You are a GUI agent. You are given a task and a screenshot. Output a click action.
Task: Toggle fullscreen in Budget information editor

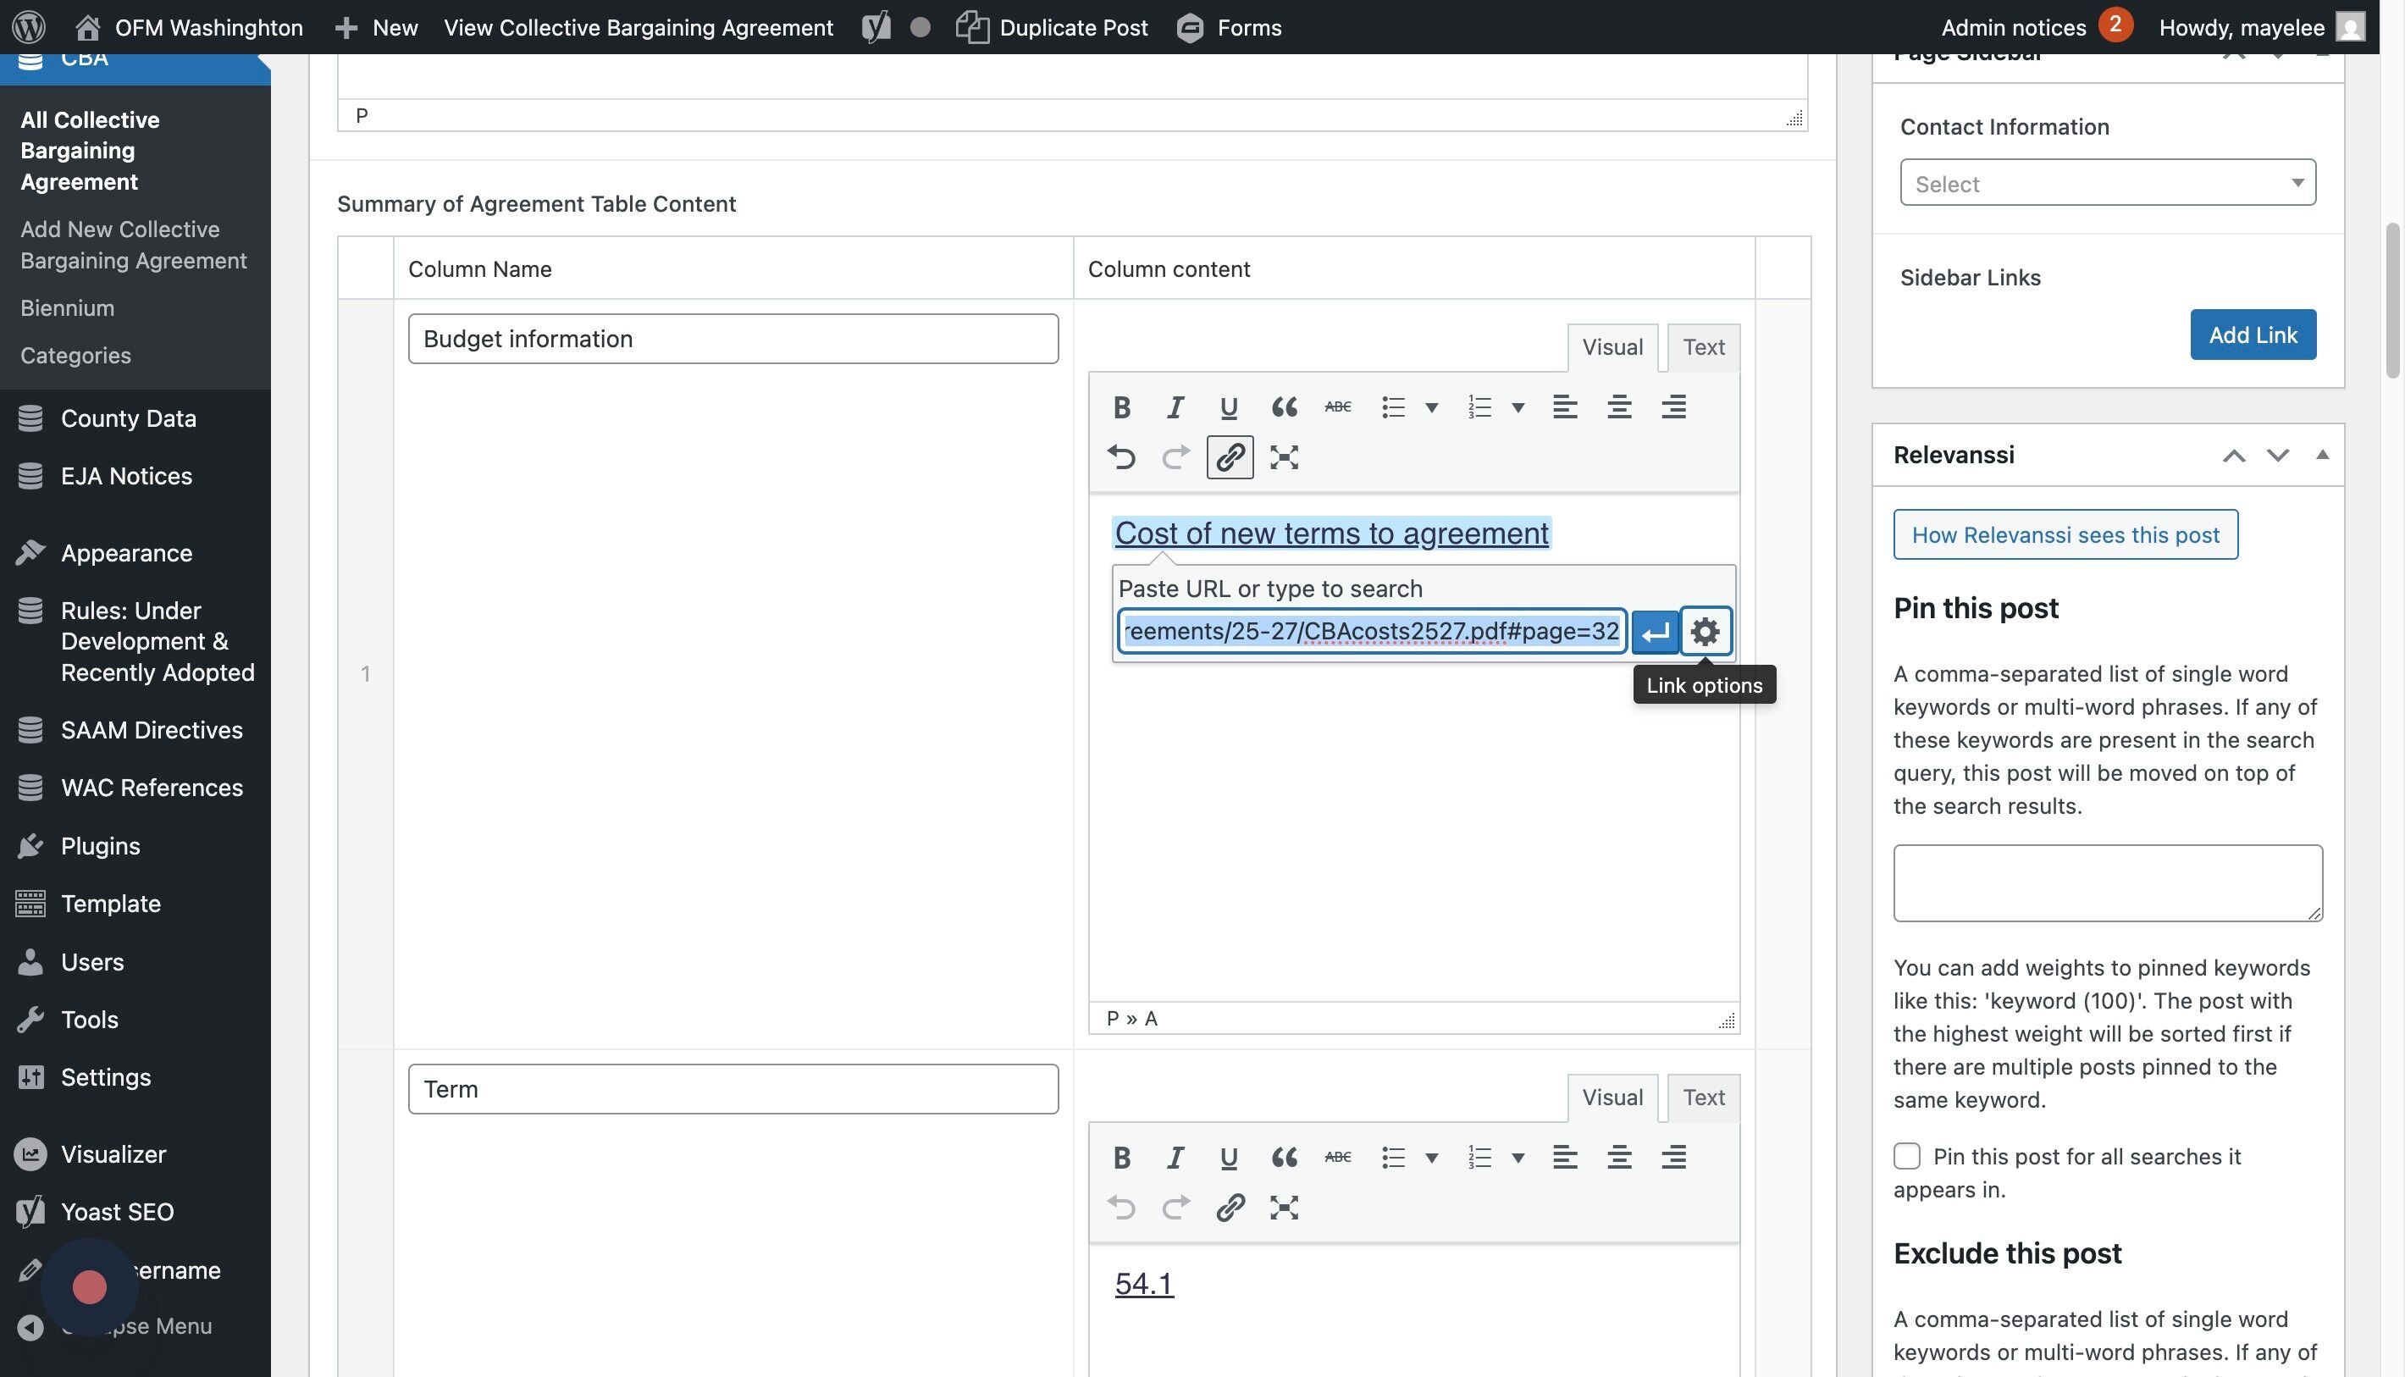click(x=1283, y=456)
